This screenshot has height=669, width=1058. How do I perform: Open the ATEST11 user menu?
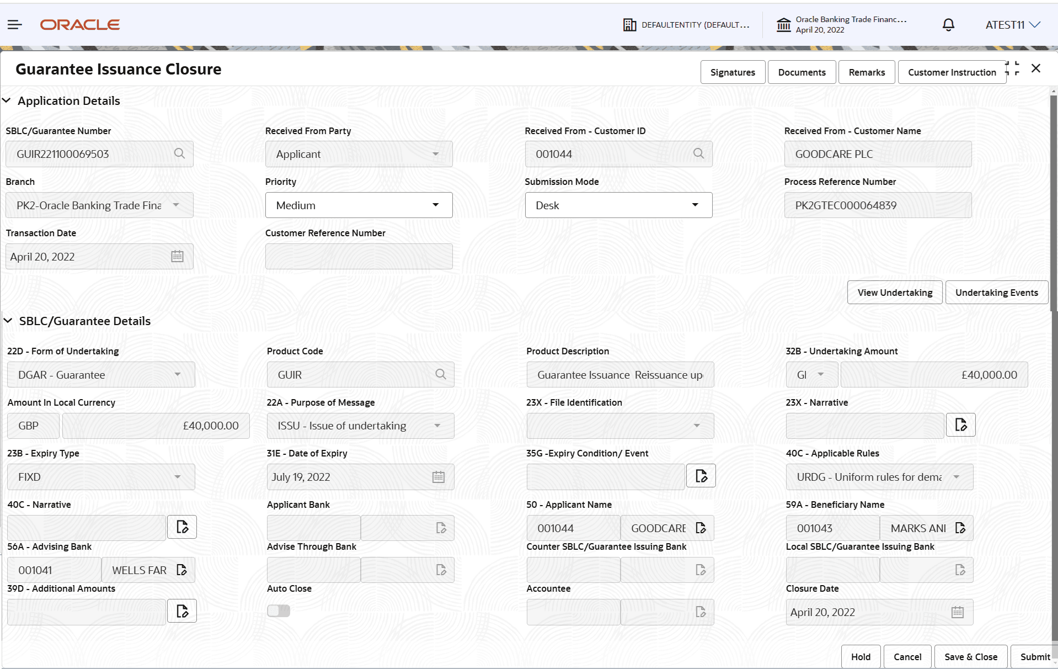pos(1012,25)
